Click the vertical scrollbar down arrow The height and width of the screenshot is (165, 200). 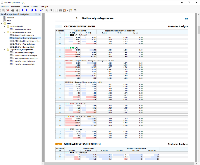pos(199,161)
